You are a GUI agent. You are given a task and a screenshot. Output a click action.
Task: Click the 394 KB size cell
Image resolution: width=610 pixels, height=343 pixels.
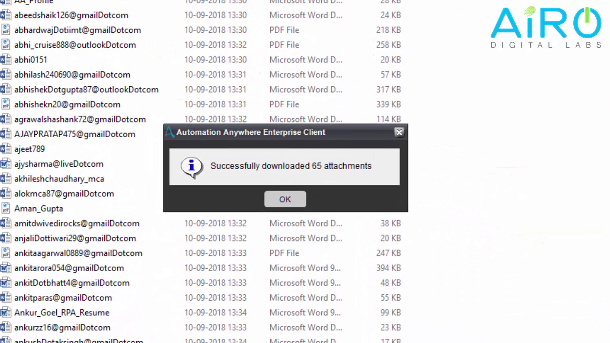coord(388,268)
